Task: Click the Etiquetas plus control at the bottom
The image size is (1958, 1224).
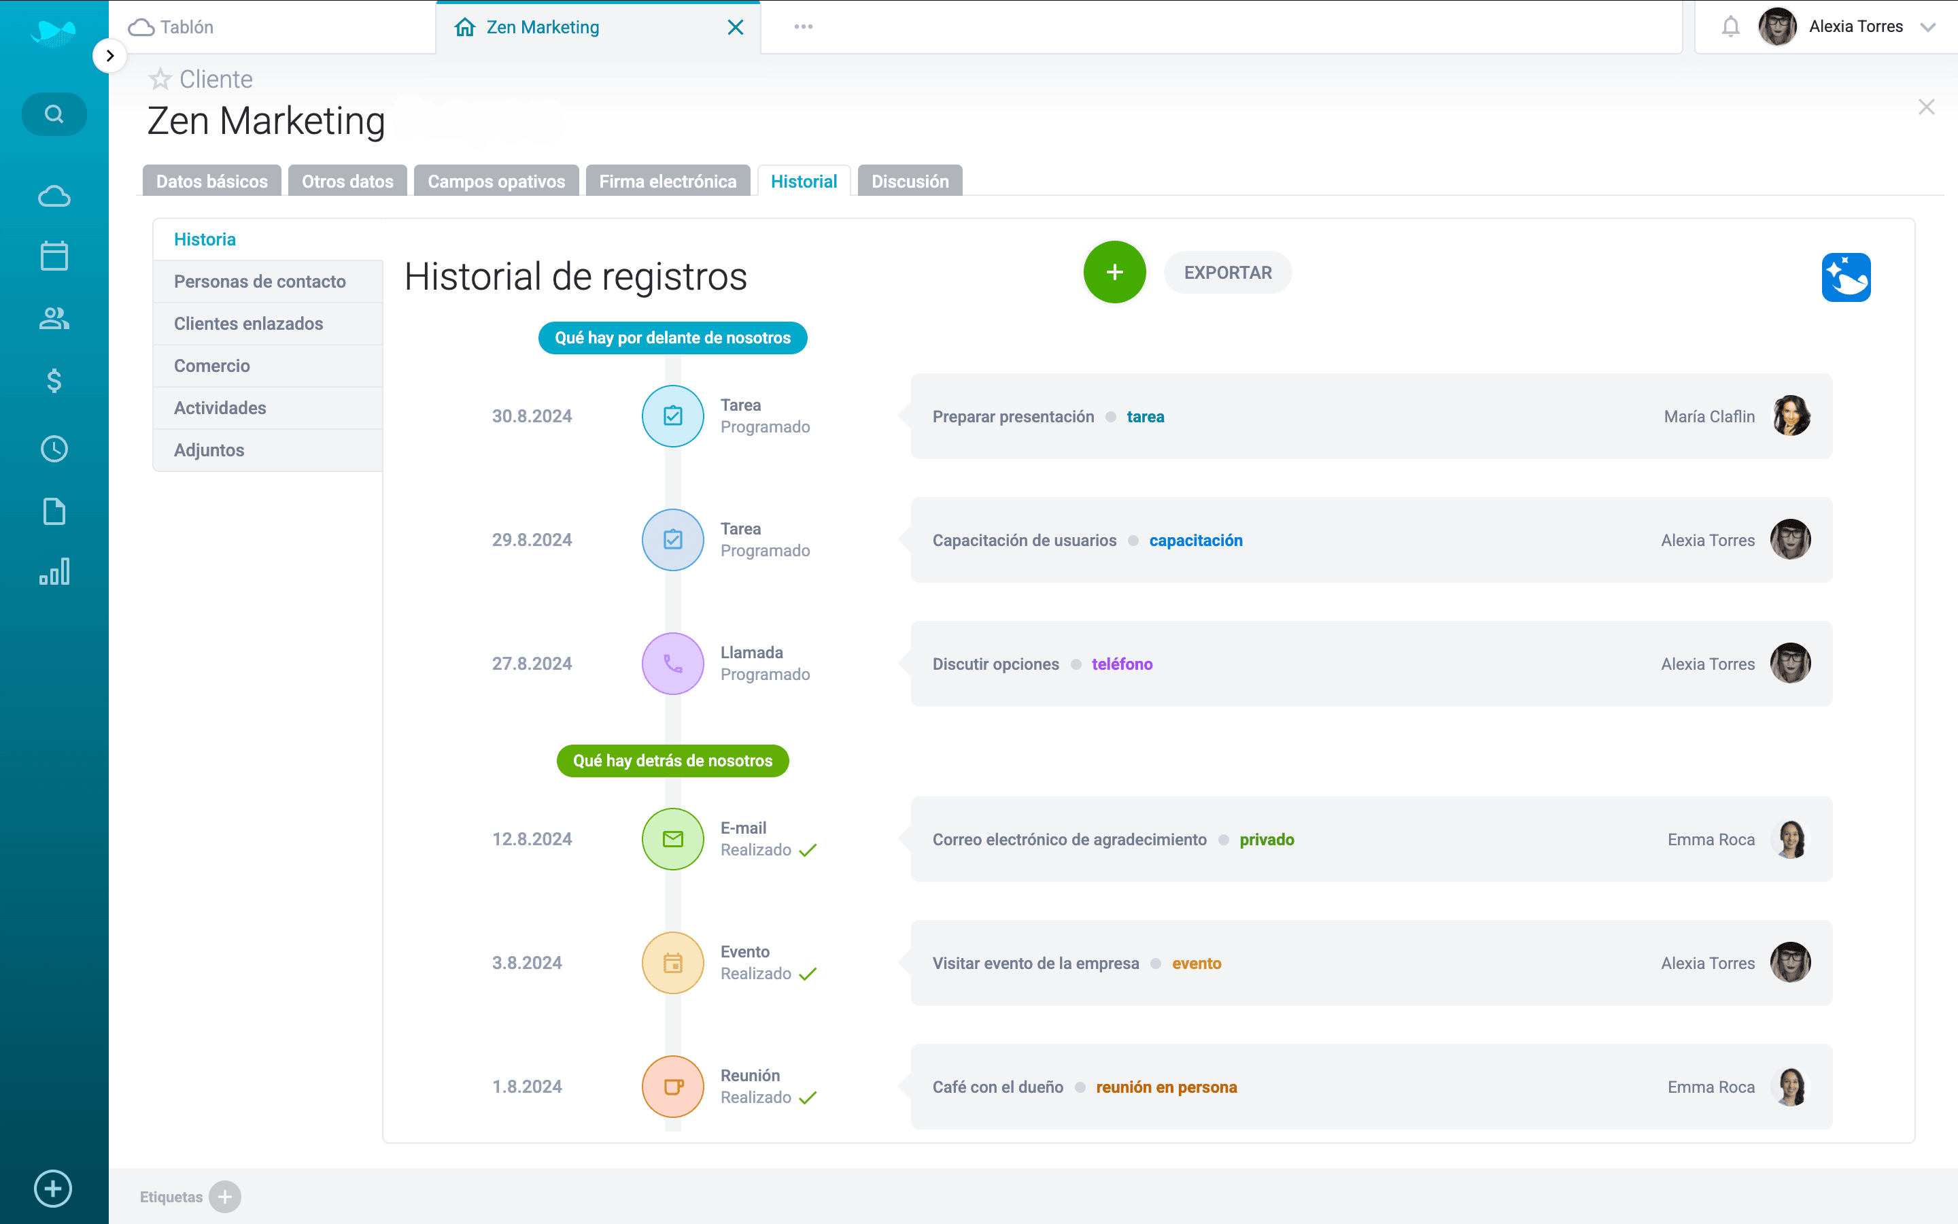Action: pyautogui.click(x=224, y=1195)
